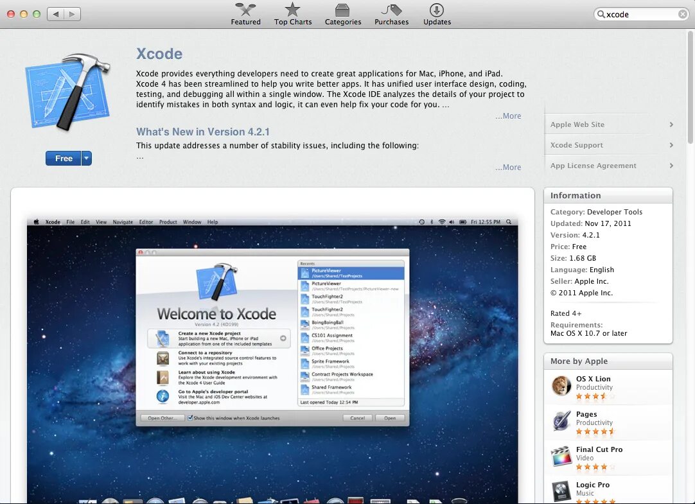
Task: Open the Apple Web Site link
Action: (577, 125)
